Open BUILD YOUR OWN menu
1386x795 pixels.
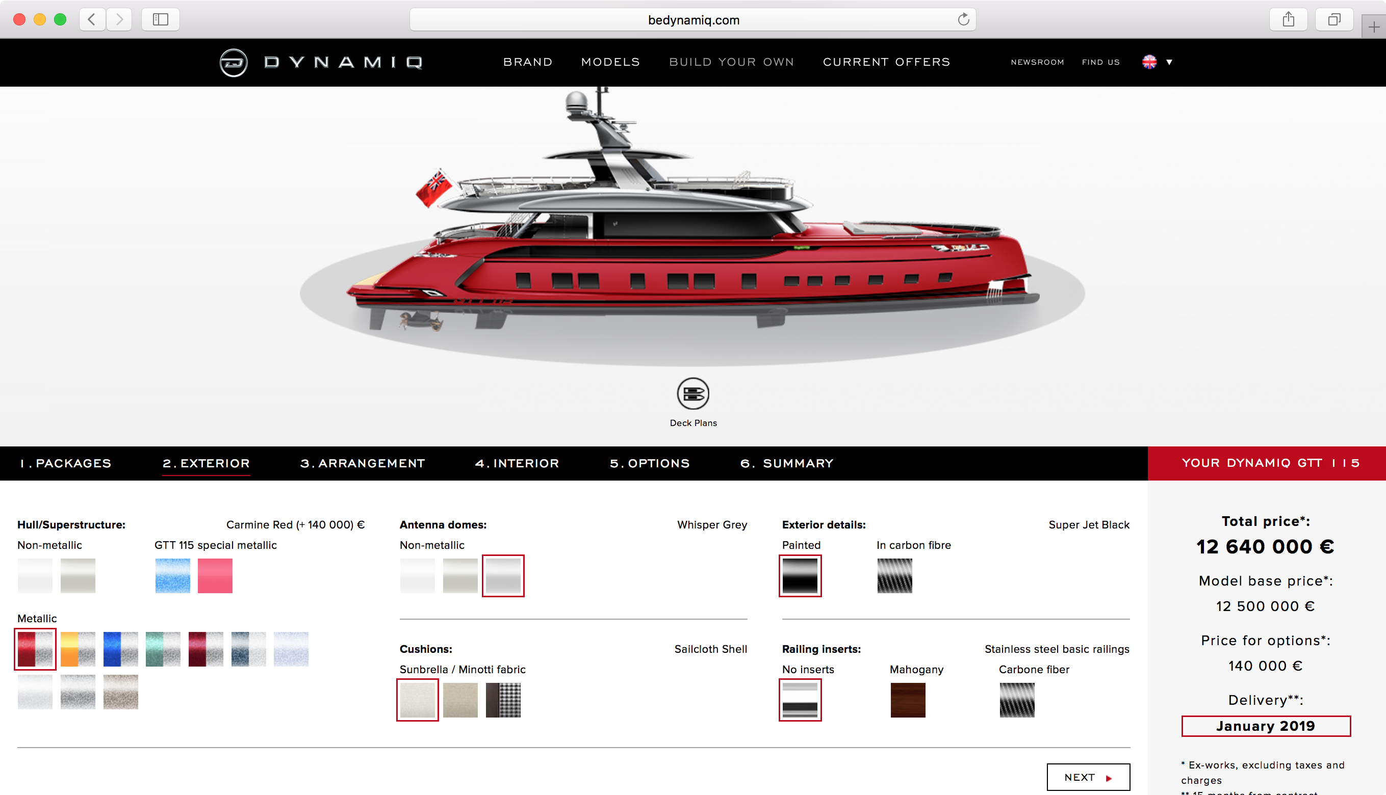click(x=732, y=62)
